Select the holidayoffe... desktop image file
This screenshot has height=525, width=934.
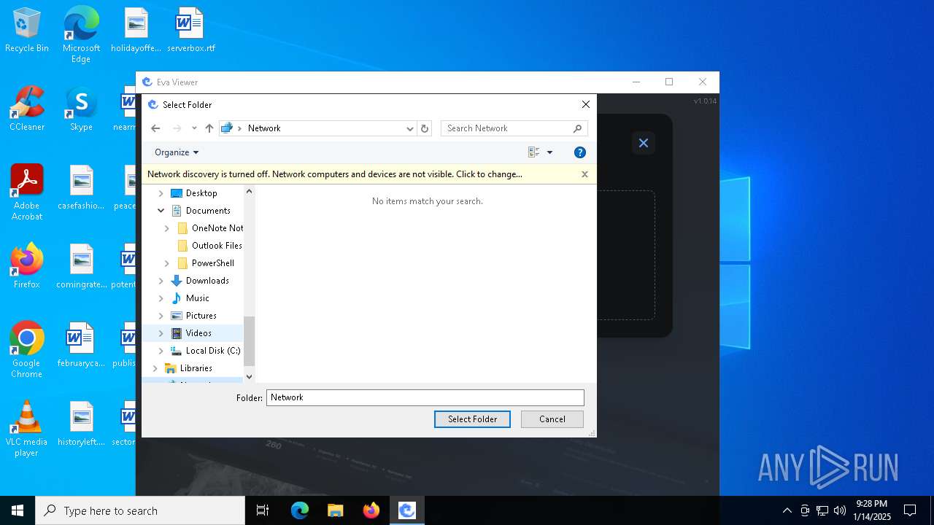coord(136,31)
